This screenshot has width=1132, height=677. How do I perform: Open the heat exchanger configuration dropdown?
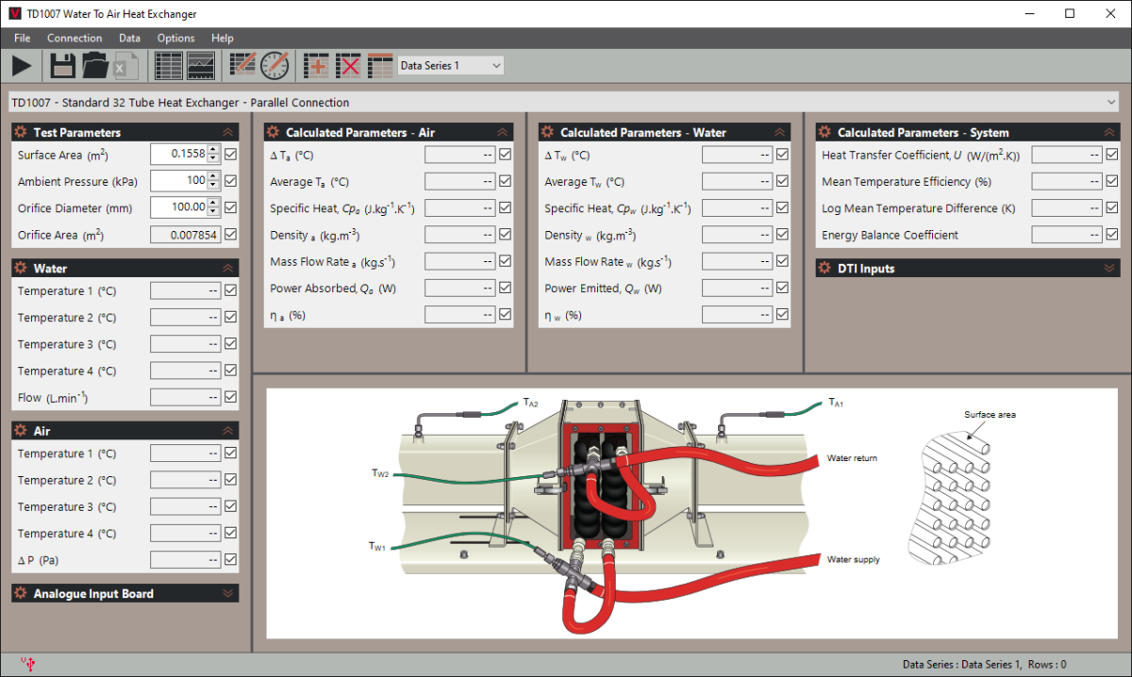(x=1109, y=102)
